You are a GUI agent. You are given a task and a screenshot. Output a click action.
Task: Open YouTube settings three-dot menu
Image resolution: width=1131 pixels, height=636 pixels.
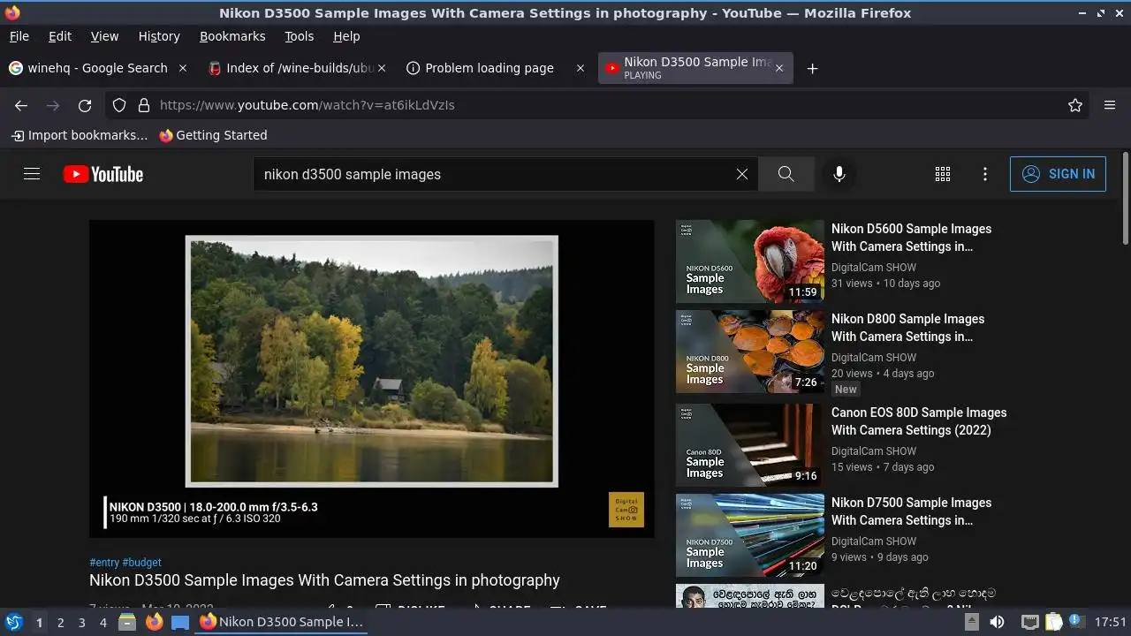985,174
